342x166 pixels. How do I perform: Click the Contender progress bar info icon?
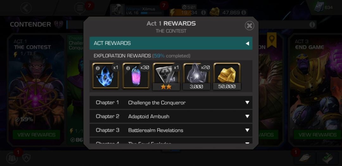[x=312, y=25]
